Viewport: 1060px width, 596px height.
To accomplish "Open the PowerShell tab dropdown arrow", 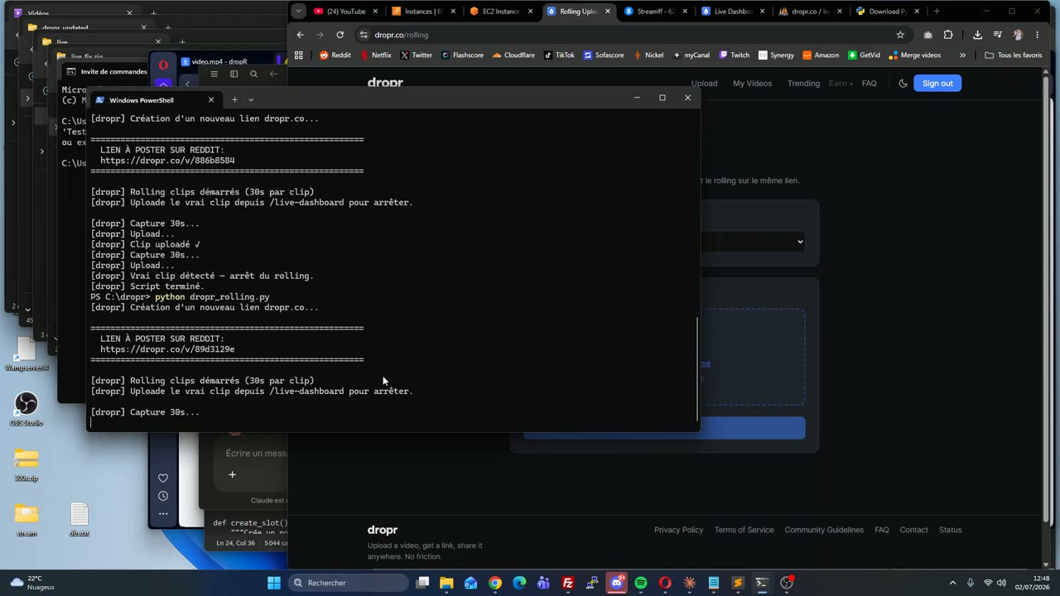I will pos(251,100).
